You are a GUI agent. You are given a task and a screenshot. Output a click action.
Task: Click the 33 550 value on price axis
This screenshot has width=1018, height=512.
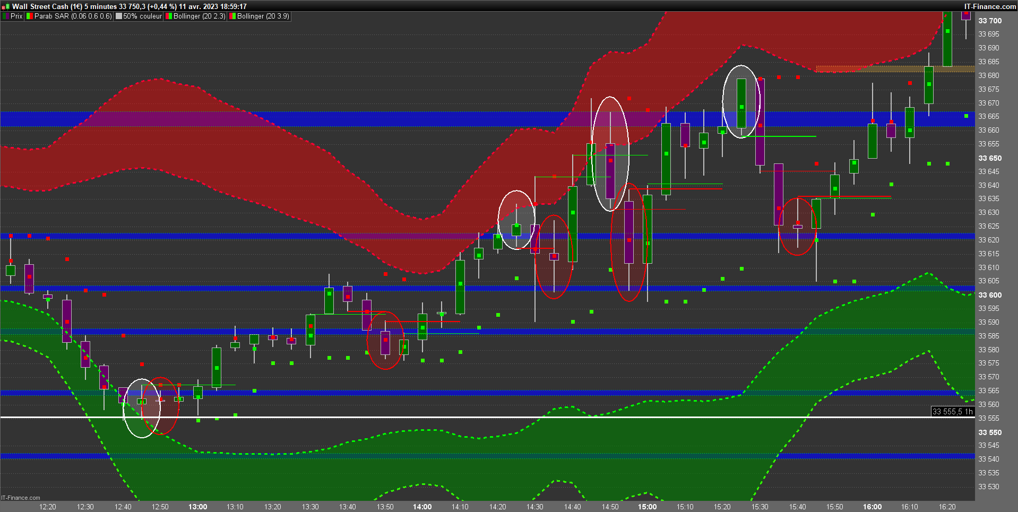point(990,432)
